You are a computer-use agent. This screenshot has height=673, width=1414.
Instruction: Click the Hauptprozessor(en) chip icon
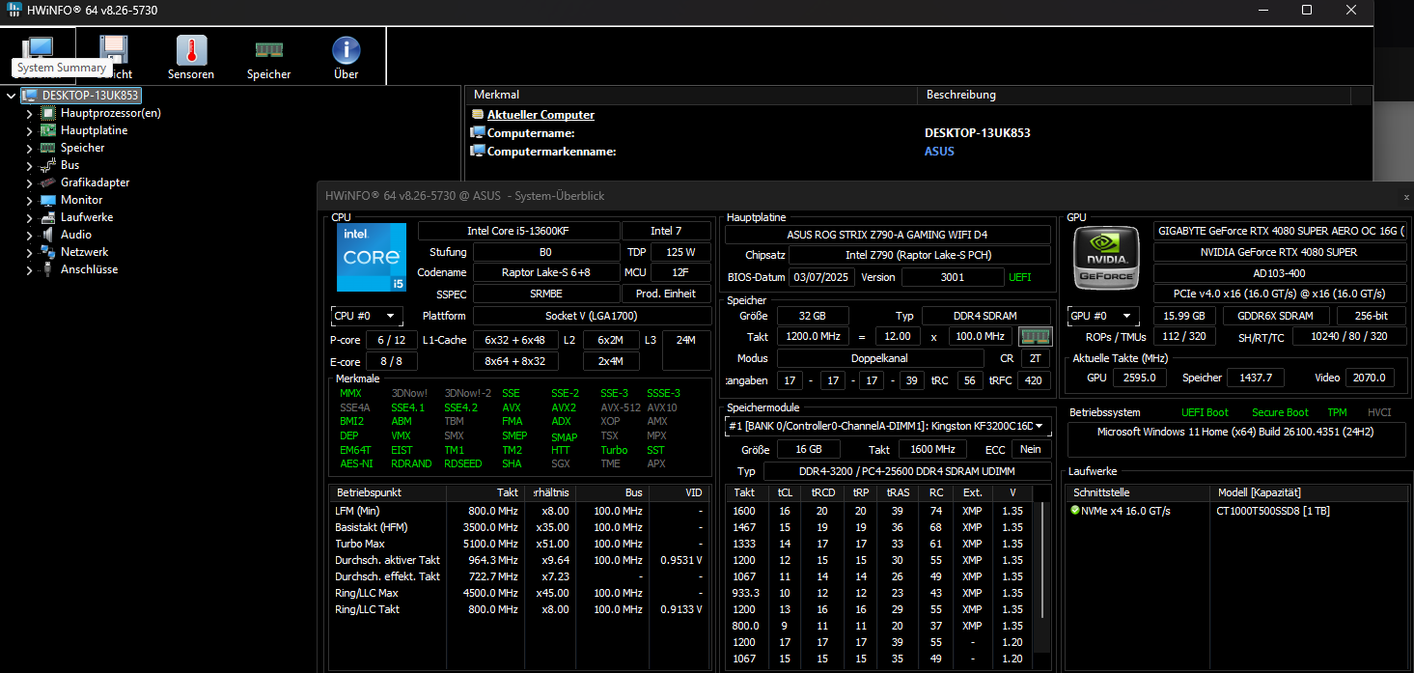coord(48,113)
